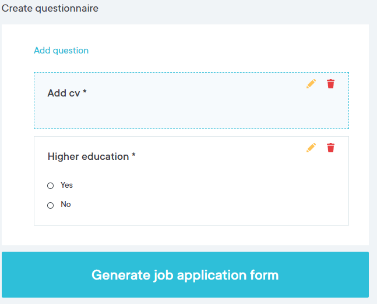Delete the Higher education question

pyautogui.click(x=331, y=148)
